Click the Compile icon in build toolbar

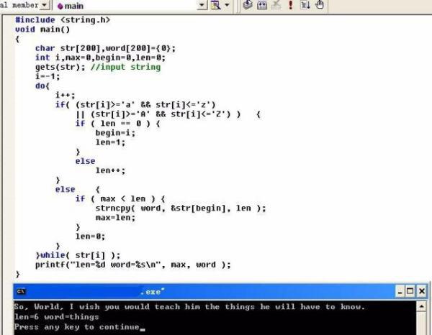[x=248, y=5]
